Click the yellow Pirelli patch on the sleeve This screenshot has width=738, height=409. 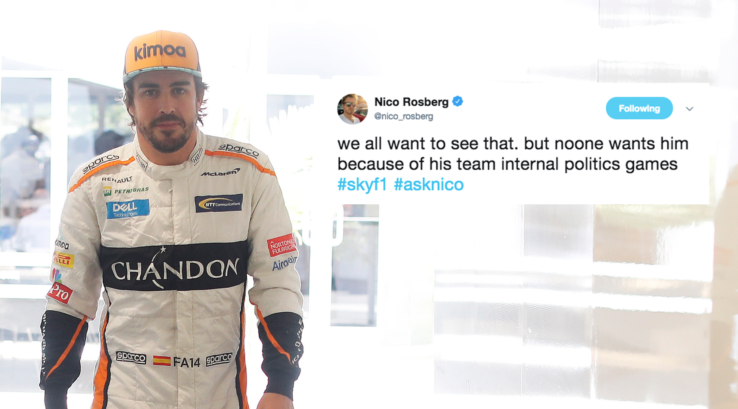click(63, 260)
